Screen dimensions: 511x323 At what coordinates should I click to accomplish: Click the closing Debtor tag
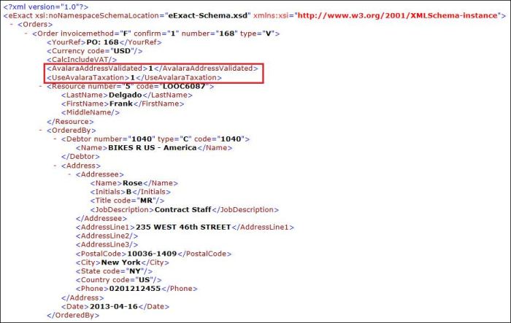80,157
